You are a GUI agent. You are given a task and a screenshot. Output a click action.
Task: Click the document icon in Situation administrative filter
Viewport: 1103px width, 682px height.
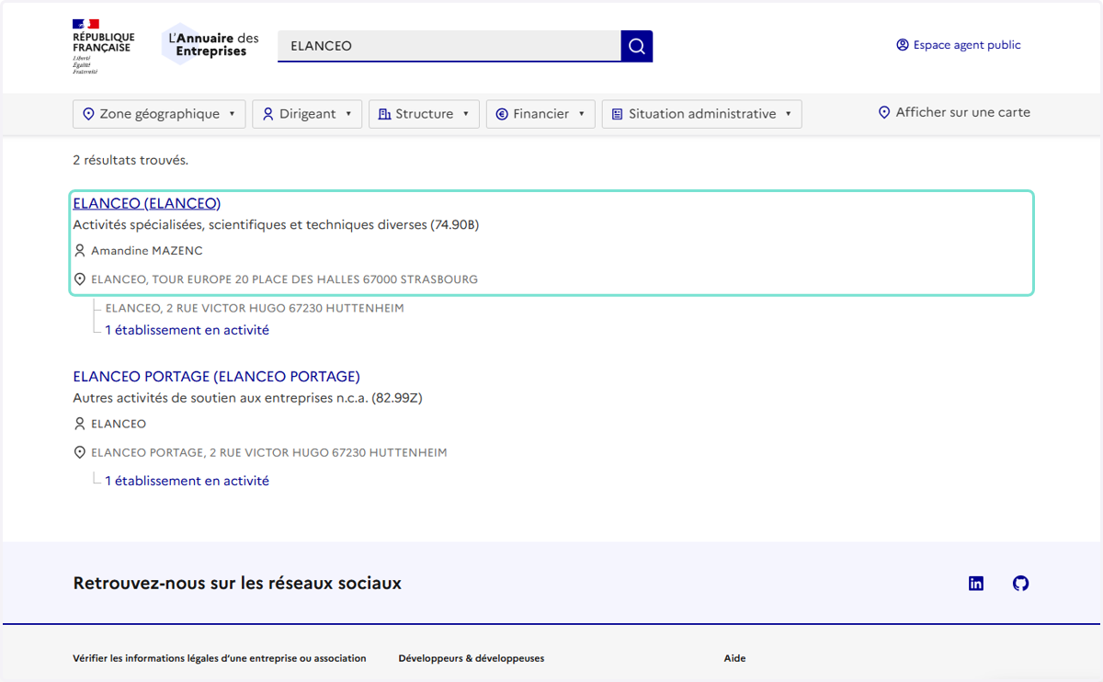618,114
